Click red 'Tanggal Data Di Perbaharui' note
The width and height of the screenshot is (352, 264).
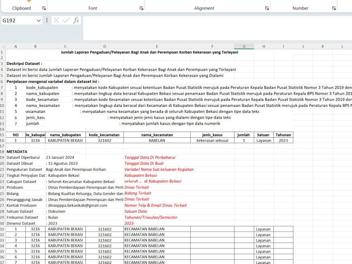(150, 157)
